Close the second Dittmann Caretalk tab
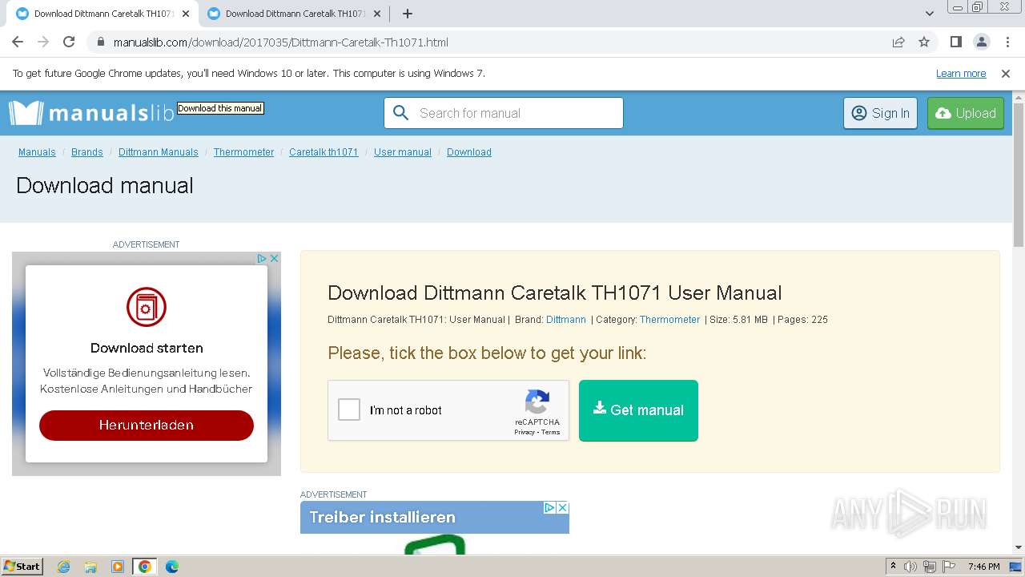 point(377,14)
